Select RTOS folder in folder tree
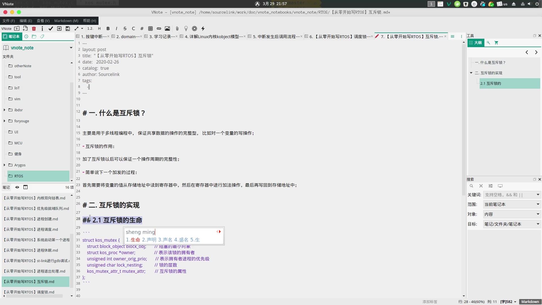Image resolution: width=542 pixels, height=305 pixels. pos(38,176)
